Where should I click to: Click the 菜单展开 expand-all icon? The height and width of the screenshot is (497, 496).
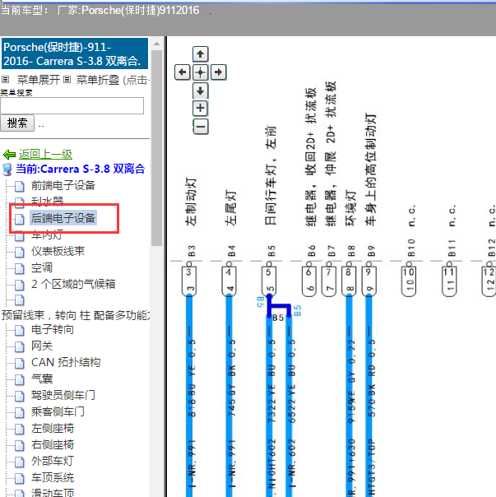coord(6,79)
